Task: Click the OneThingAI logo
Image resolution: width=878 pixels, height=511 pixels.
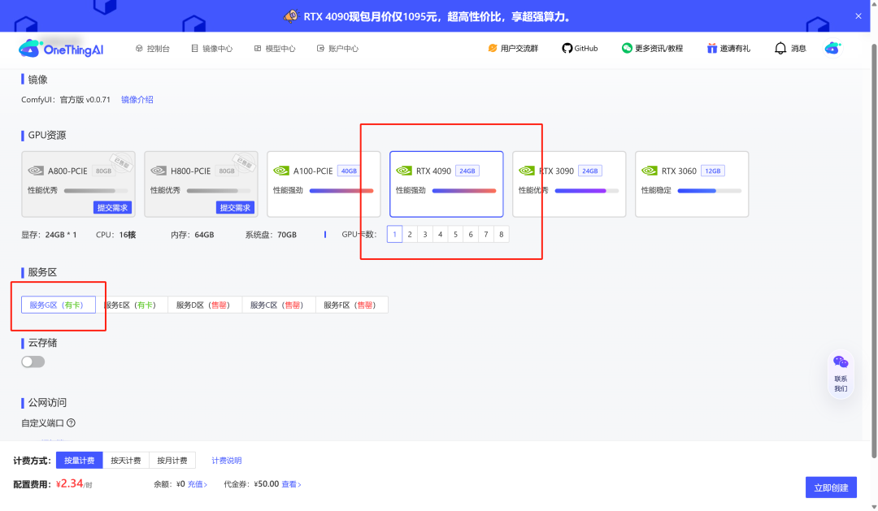Action: click(61, 49)
